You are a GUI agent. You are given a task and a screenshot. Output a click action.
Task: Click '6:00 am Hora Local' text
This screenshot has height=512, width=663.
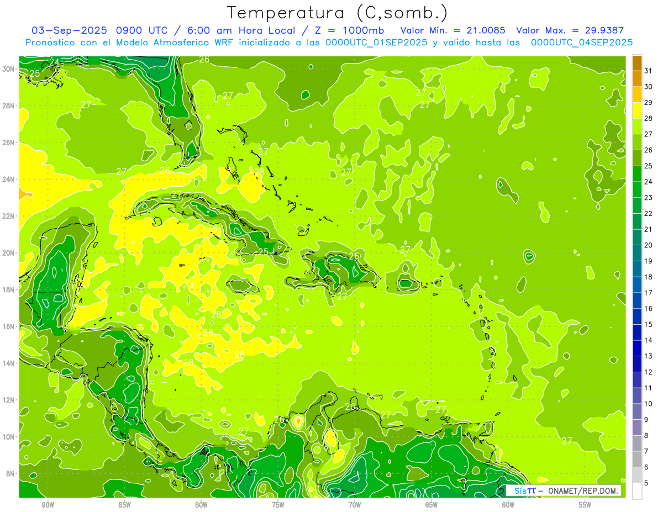[239, 30]
